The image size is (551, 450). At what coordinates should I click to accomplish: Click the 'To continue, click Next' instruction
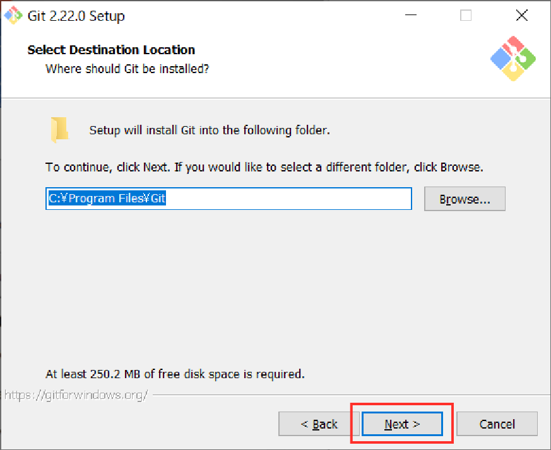[x=264, y=168]
